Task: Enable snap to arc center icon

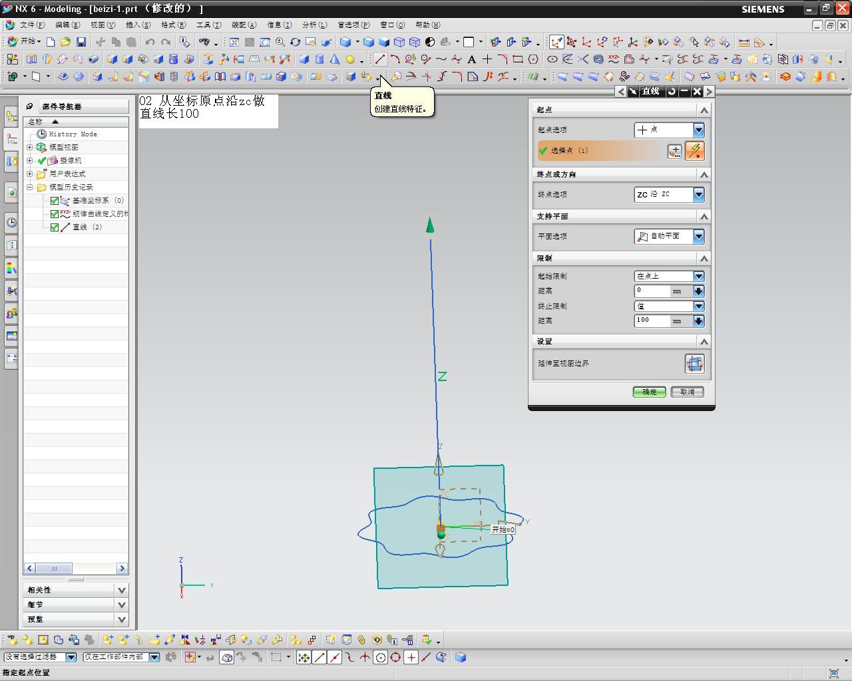Action: tap(381, 658)
